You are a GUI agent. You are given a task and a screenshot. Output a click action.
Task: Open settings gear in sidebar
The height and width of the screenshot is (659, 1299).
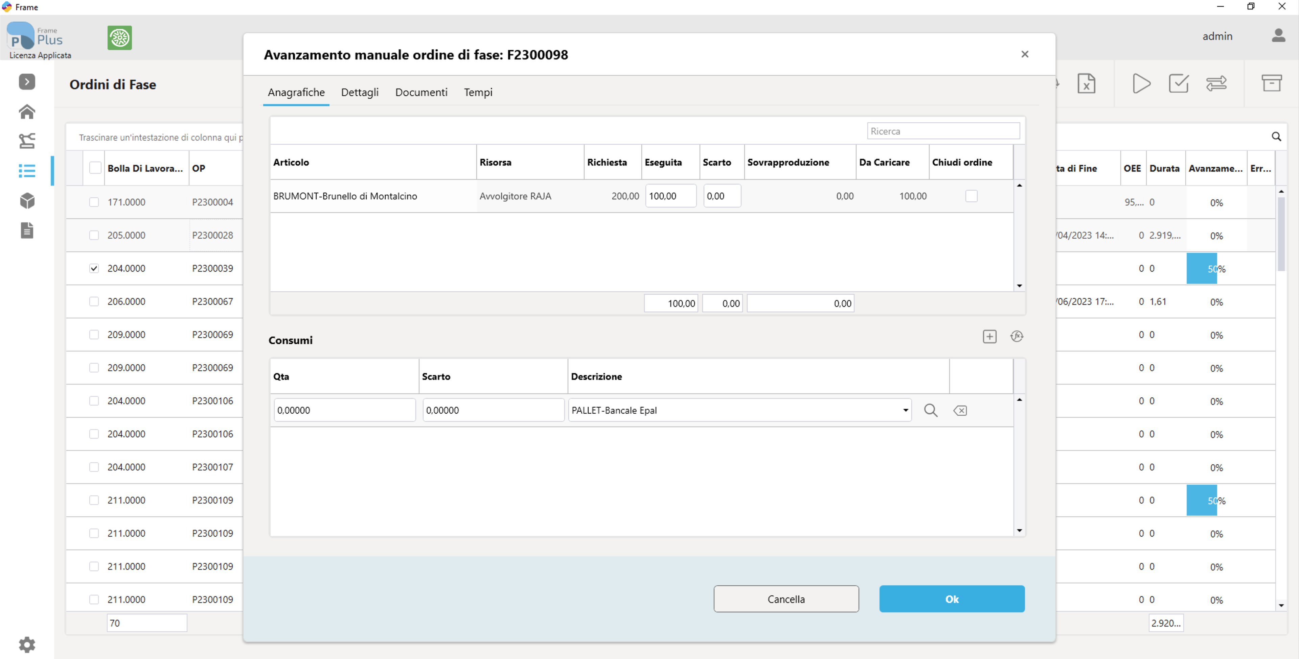click(27, 644)
